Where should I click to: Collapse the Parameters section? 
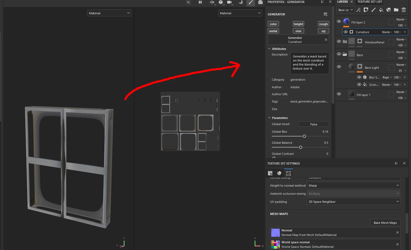point(278,118)
